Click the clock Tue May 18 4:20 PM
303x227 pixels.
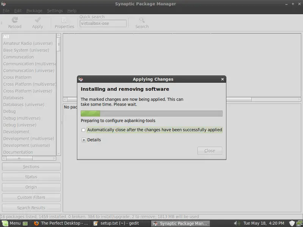tap(264, 223)
